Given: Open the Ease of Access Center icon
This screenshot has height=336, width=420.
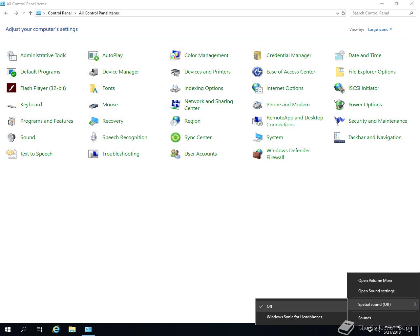Looking at the screenshot, I should 258,72.
